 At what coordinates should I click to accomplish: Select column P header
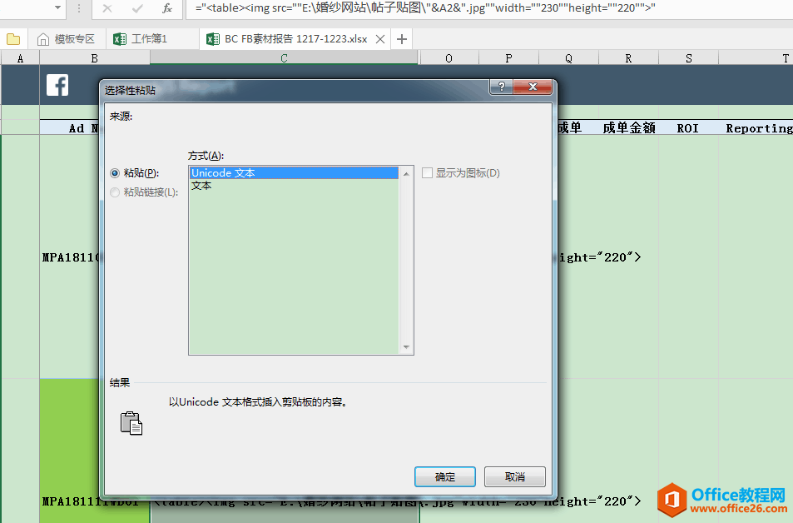(508, 58)
